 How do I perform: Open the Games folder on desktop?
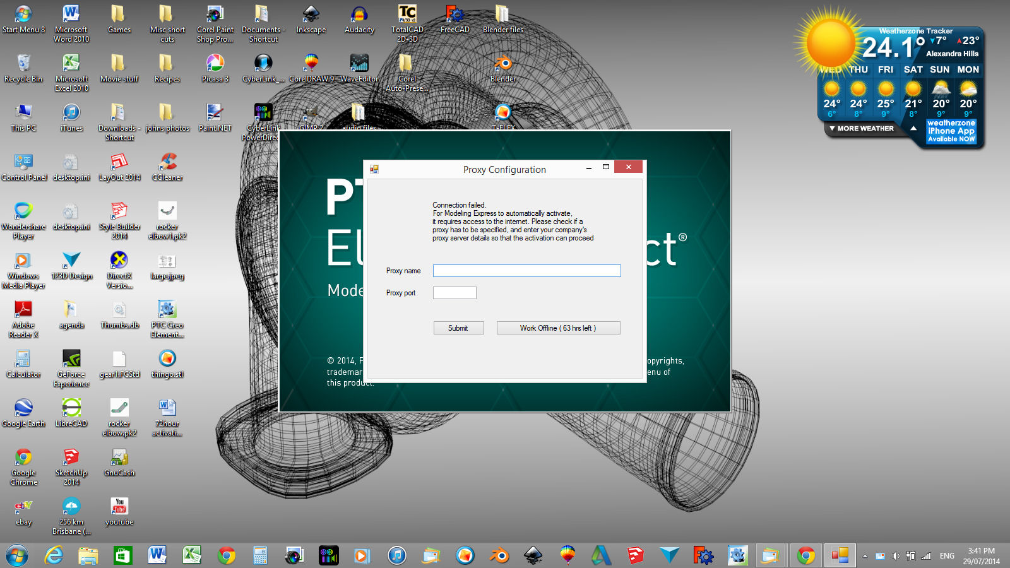[x=119, y=19]
